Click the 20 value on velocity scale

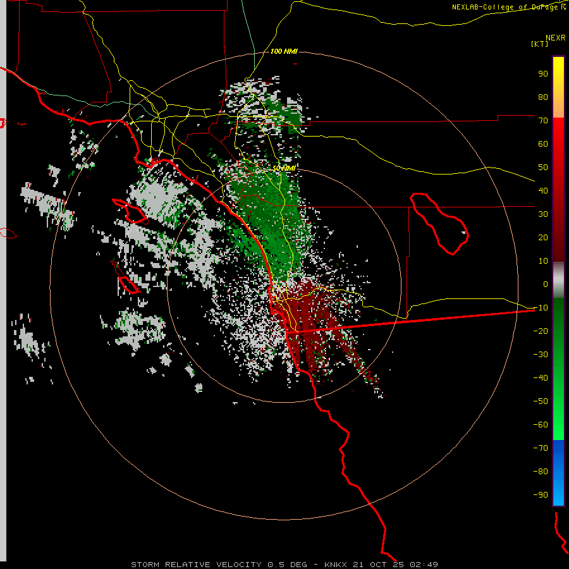coord(543,238)
